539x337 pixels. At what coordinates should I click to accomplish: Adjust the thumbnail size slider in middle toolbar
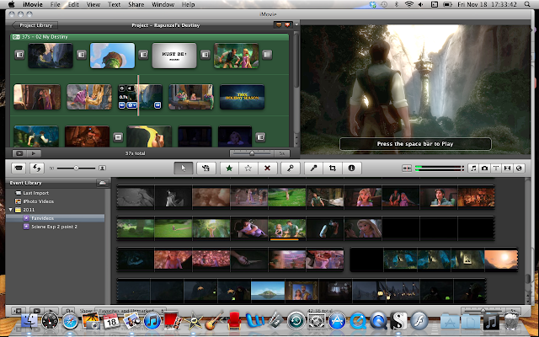coord(77,168)
